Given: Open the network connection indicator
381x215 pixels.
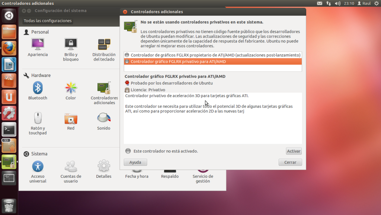Looking at the screenshot, I should click(329, 3).
